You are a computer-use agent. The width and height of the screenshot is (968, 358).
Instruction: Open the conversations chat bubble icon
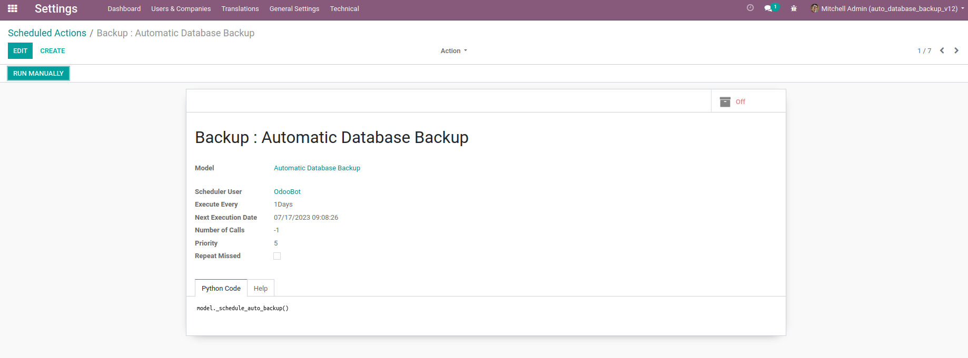click(x=768, y=8)
